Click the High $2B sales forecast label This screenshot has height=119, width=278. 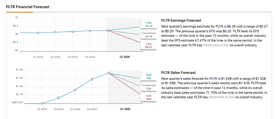(149, 77)
